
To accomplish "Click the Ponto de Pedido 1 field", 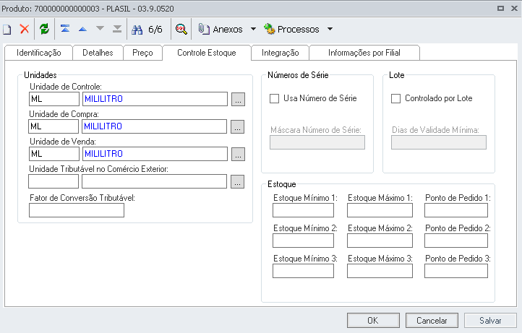I will (456, 210).
